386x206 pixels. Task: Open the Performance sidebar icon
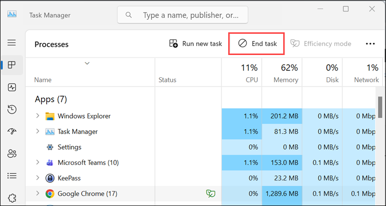tap(12, 87)
